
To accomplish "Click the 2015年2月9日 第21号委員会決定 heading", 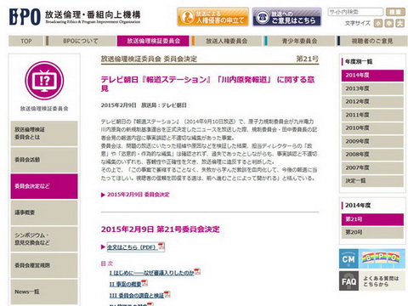I will click(160, 229).
